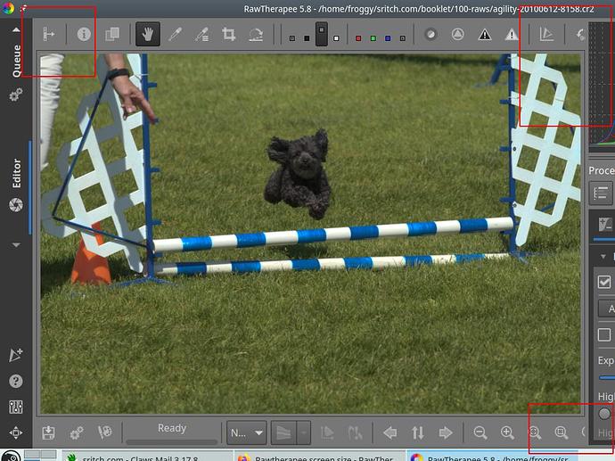The height and width of the screenshot is (461, 615).
Task: Zoom in on the preview
Action: pyautogui.click(x=507, y=432)
